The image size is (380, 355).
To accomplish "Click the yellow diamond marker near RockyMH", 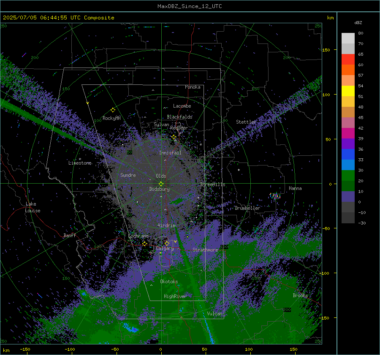I will (x=113, y=110).
